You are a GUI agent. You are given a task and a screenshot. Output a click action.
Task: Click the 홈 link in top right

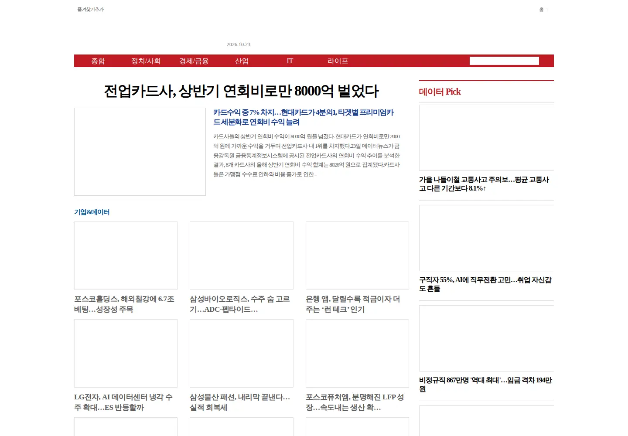541,10
